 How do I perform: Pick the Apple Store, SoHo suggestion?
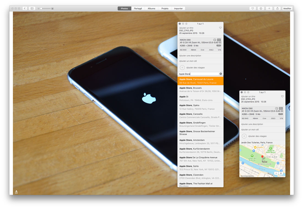click(x=200, y=168)
